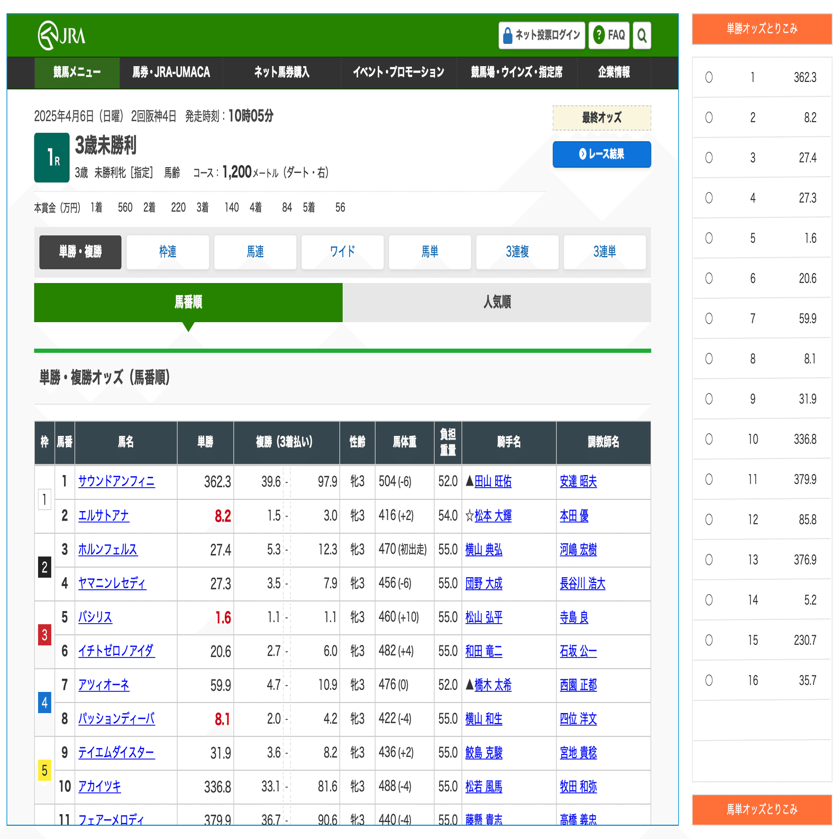This screenshot has height=839, width=839.
Task: Open horse アツィオーネ link
Action: tap(104, 685)
